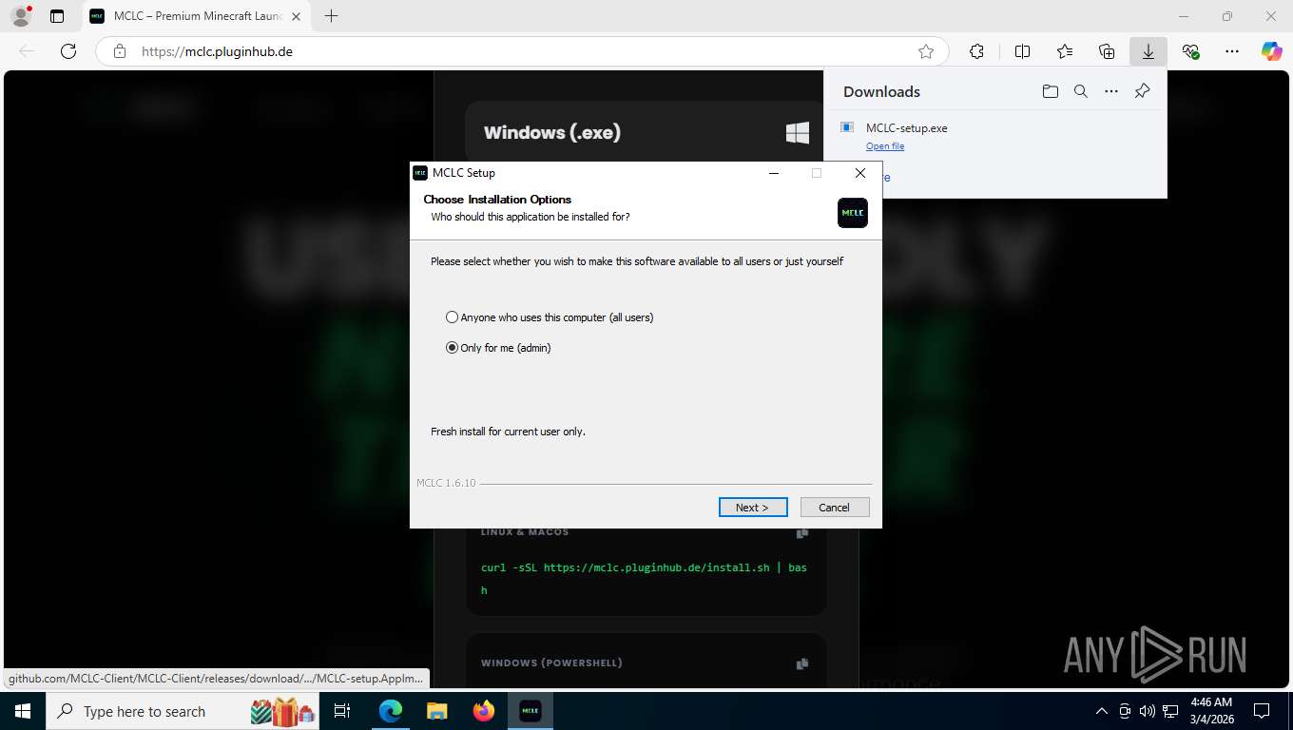Viewport: 1293px width, 730px height.
Task: Copy the Linux & macOS curl command
Action: tap(802, 533)
